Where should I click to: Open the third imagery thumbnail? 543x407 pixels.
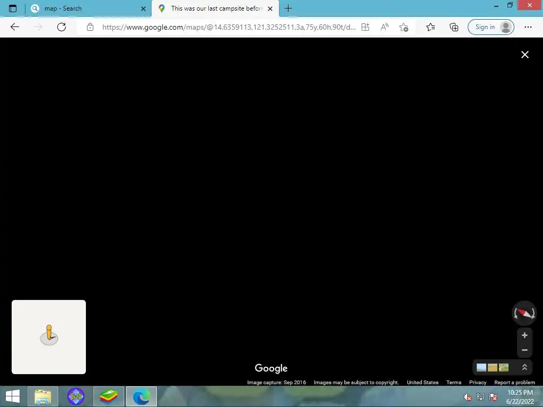pyautogui.click(x=504, y=368)
